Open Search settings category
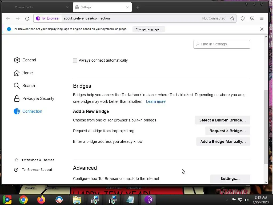The height and width of the screenshot is (205, 273). pos(24,86)
